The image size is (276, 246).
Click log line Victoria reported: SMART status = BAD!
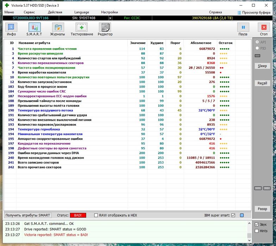point(56,235)
